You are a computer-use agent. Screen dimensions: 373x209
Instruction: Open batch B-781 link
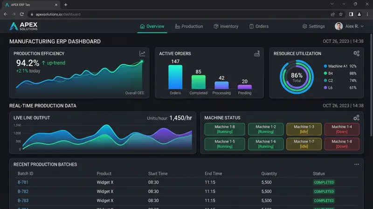(23, 182)
